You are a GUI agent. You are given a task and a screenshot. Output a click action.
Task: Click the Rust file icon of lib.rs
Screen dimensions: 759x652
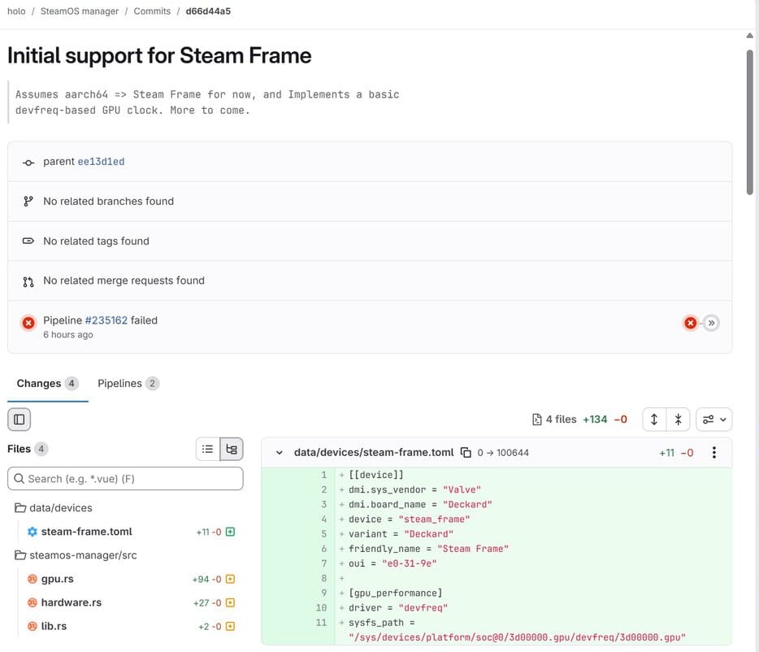point(33,626)
